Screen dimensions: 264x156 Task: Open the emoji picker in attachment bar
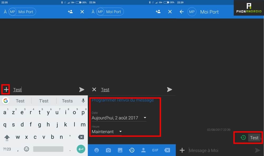[x=96, y=150]
